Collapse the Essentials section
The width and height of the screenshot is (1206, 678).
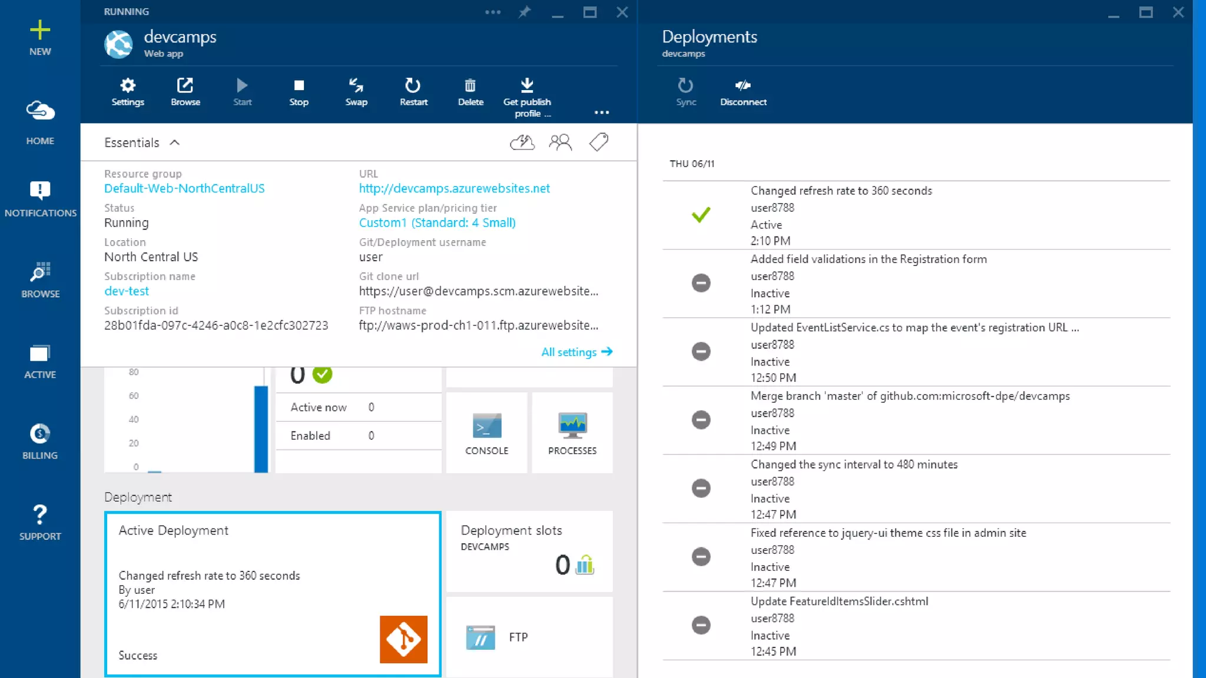pyautogui.click(x=174, y=142)
